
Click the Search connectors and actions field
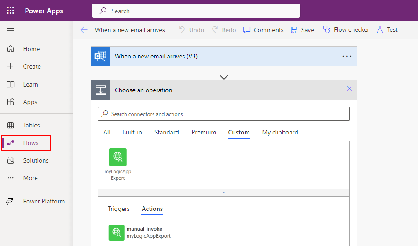pyautogui.click(x=224, y=114)
